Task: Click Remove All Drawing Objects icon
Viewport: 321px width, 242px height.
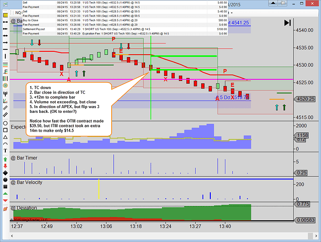Action: point(5,209)
